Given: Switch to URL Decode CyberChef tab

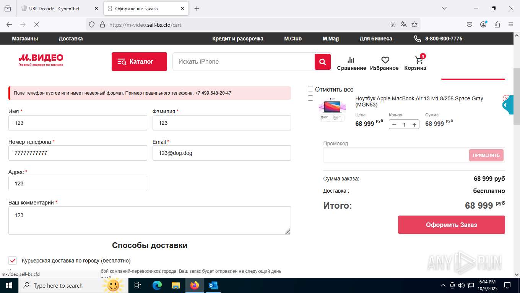Looking at the screenshot, I should click(x=59, y=8).
